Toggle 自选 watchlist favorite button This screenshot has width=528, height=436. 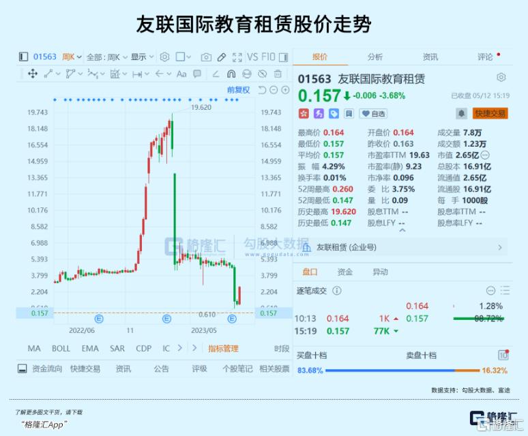[x=373, y=114]
